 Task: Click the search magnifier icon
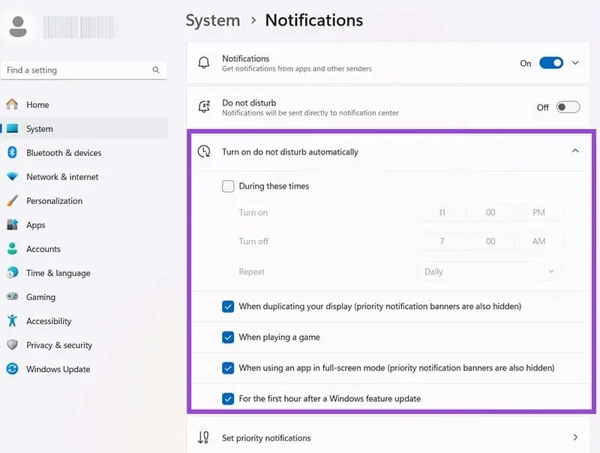click(156, 70)
